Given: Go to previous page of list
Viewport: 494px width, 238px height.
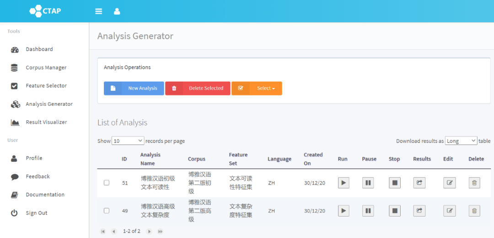Looking at the screenshot, I should 114,232.
